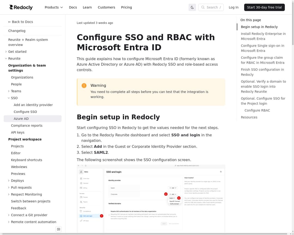Image resolution: width=294 pixels, height=235 pixels.
Task: Open Feedback sidebar page
Action: 19,208
